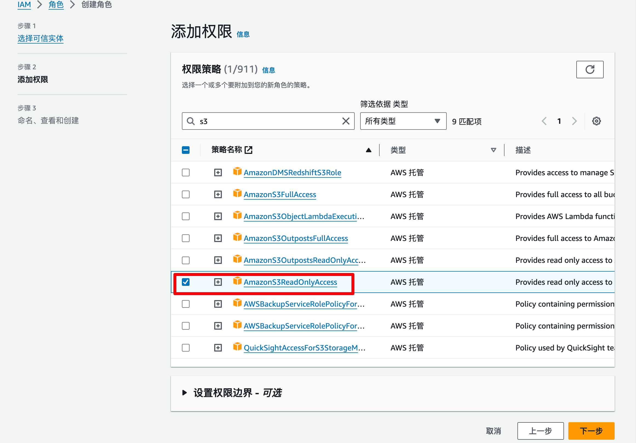The width and height of the screenshot is (636, 443).
Task: Click the 类型 column filter triangle
Action: point(493,150)
